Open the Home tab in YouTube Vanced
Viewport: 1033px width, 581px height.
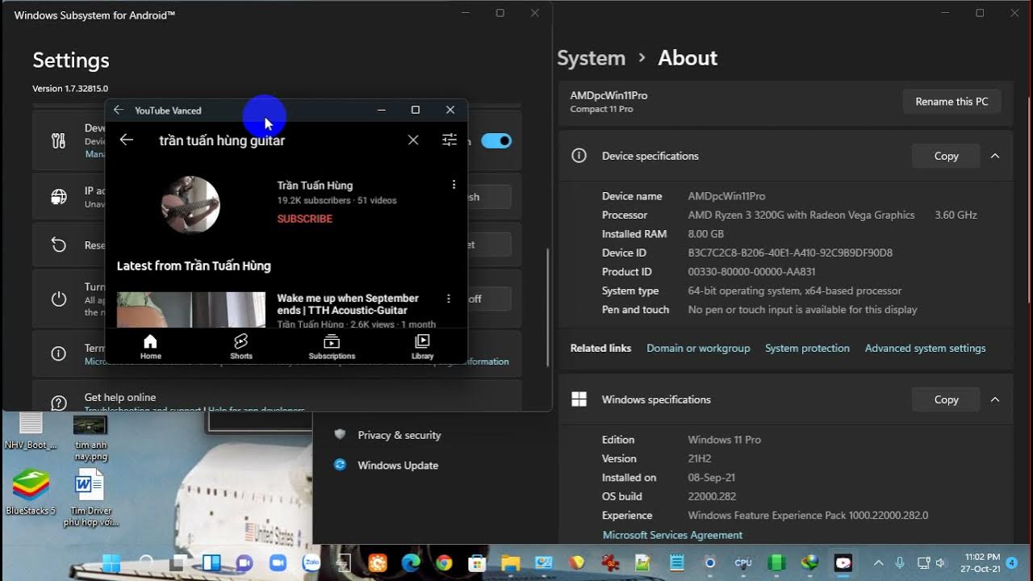pyautogui.click(x=150, y=346)
